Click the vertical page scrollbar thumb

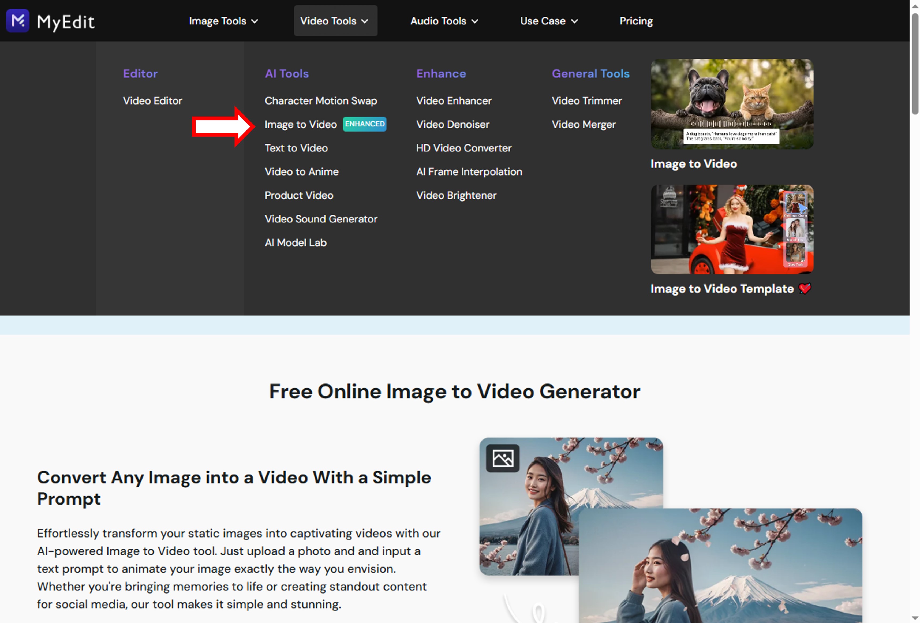click(x=915, y=63)
